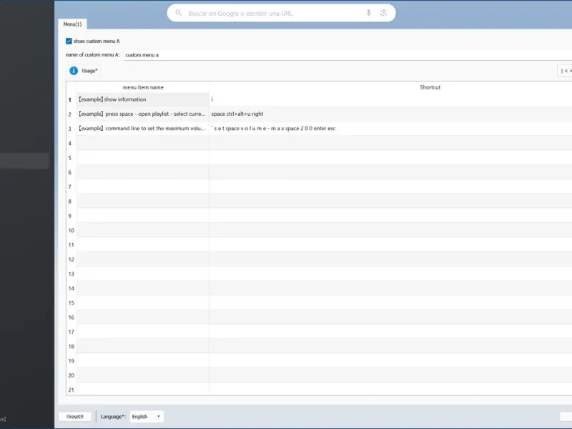The image size is (572, 429).
Task: Select row header number 3
Action: pyautogui.click(x=71, y=129)
